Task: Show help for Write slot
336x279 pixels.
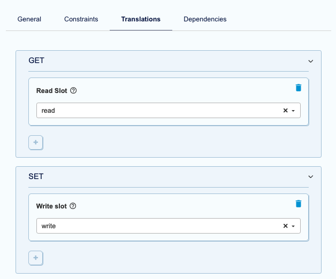Action: (73, 206)
